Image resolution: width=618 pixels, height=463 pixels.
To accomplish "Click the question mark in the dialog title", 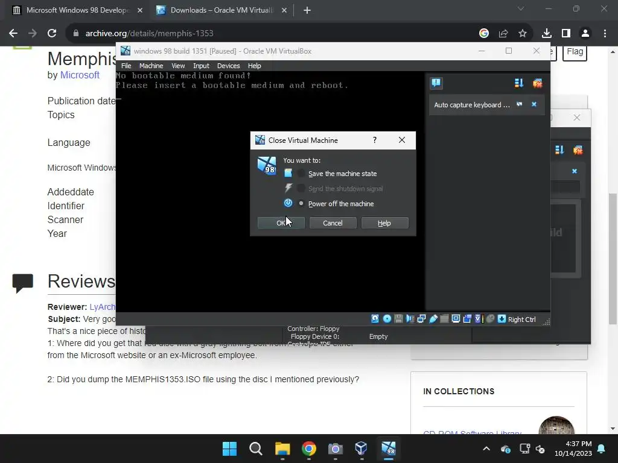I will pyautogui.click(x=375, y=140).
